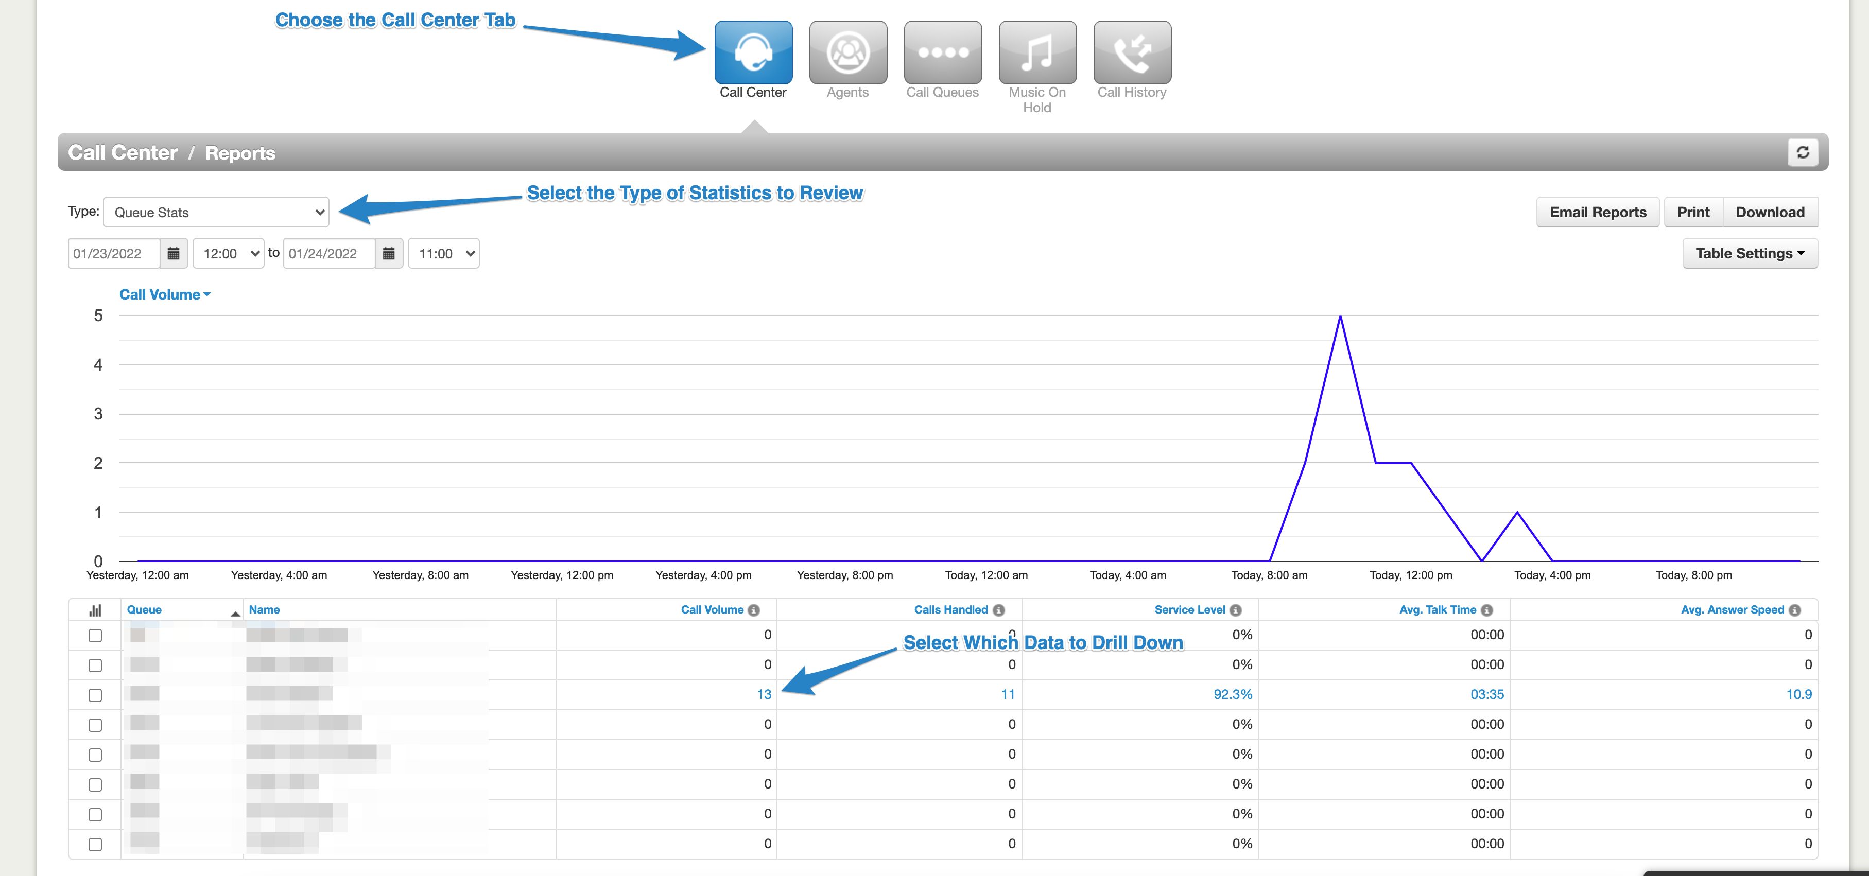Viewport: 1869px width, 876px height.
Task: Open the start date calendar picker icon
Action: 174,253
